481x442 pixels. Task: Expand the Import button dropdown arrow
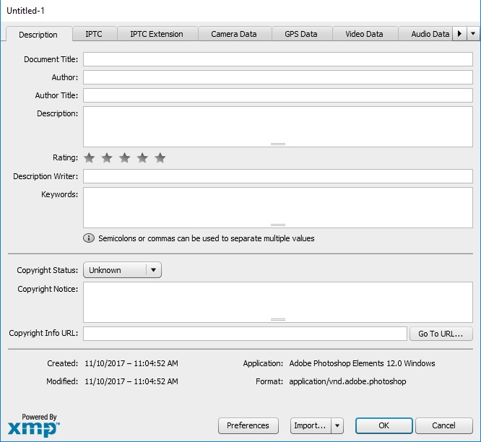click(337, 425)
